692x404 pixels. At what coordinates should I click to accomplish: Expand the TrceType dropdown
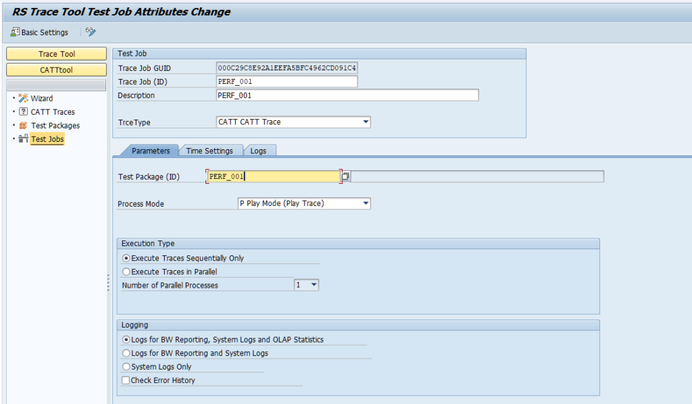[x=366, y=122]
